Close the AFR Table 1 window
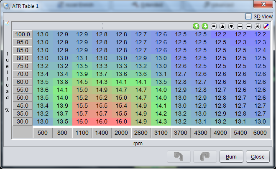This screenshot has height=169, width=276. point(263,4)
